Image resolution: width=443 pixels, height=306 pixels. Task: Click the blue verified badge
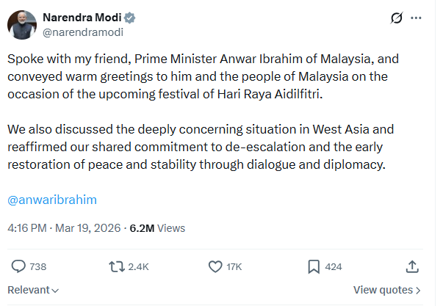(x=129, y=17)
